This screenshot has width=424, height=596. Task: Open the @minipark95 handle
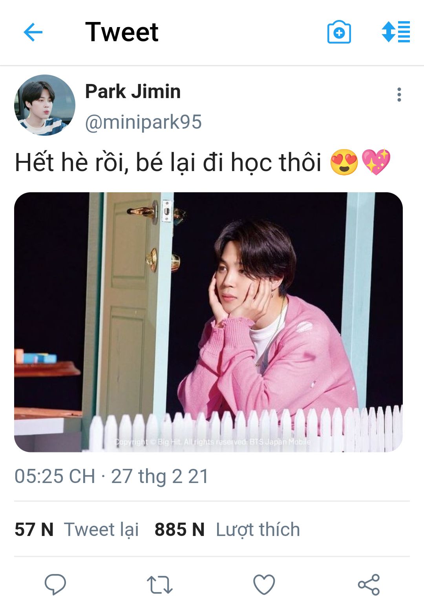(x=143, y=122)
